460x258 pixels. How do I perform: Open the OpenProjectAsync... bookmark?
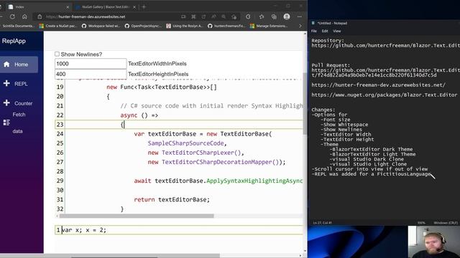coord(143,26)
